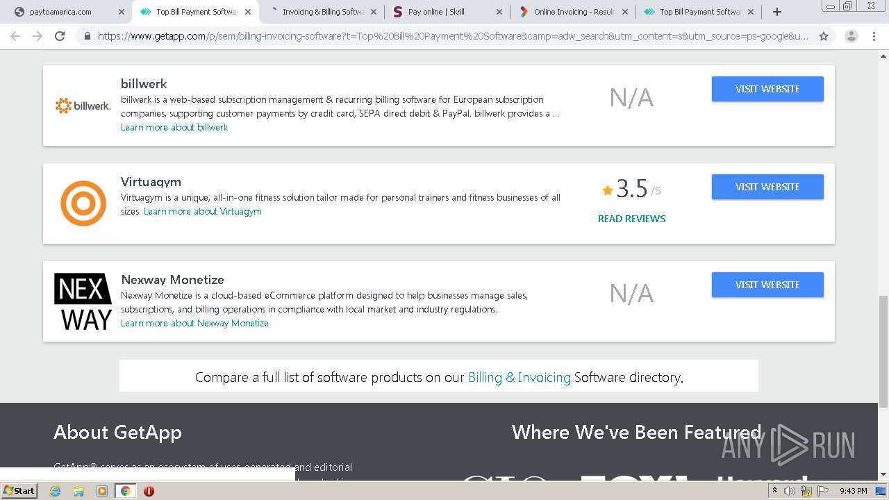Click the address bar URL

click(x=453, y=36)
